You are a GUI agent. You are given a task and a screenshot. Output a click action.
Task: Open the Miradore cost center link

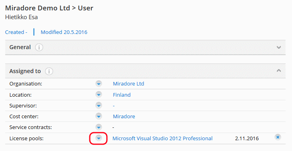point(124,116)
